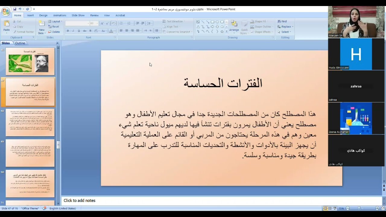Select slide 48 thumbnail

pyautogui.click(x=30, y=123)
